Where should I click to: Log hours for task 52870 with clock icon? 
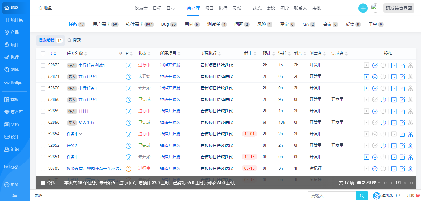click(394, 88)
